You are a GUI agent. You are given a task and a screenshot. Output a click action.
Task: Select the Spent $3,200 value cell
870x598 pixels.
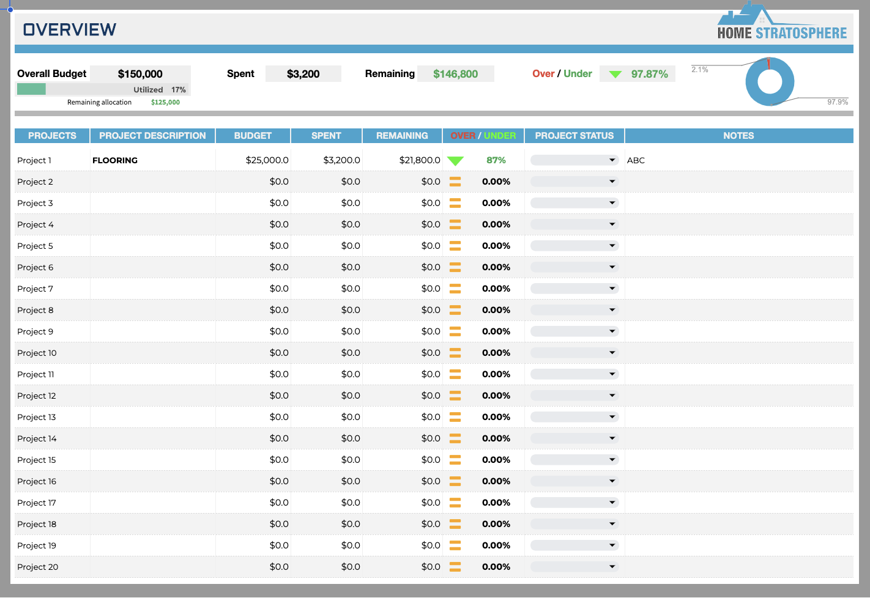303,74
